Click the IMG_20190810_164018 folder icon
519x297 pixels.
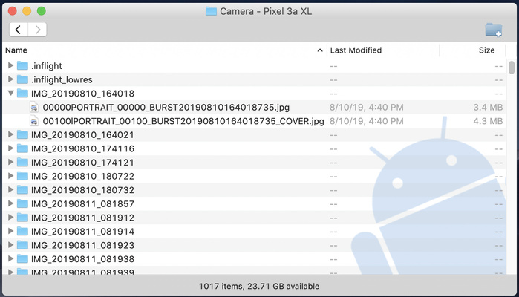(x=22, y=94)
